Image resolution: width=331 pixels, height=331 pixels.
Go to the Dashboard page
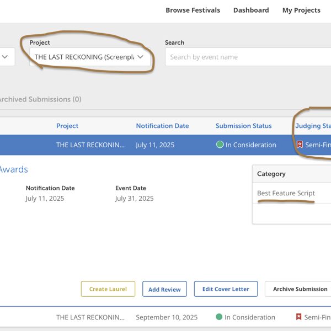pos(251,10)
